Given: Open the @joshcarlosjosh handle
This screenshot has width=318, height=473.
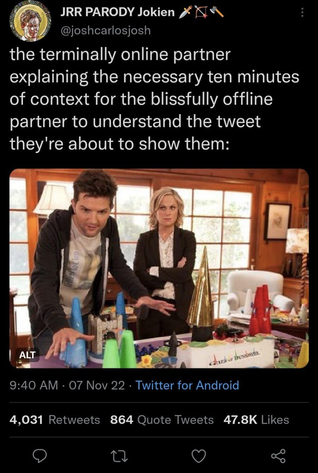Looking at the screenshot, I should [106, 31].
